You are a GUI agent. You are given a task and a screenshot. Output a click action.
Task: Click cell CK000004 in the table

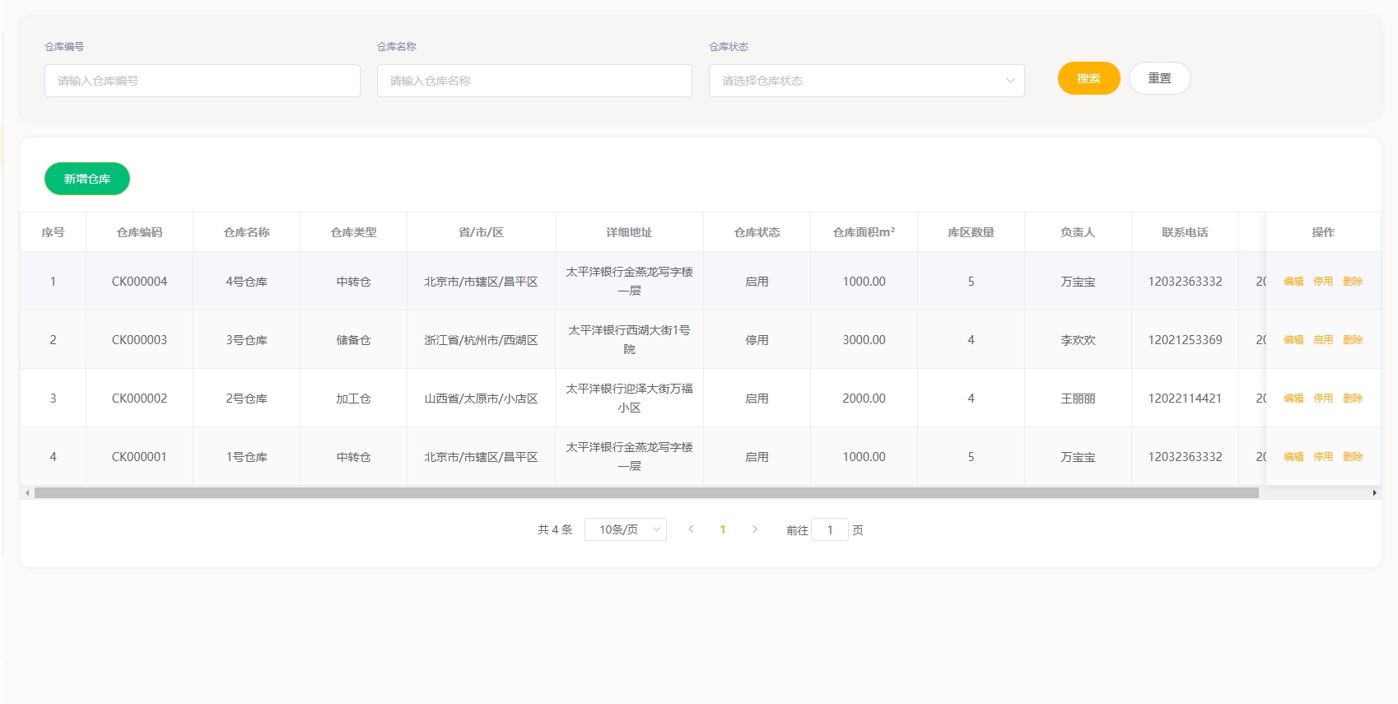point(139,282)
